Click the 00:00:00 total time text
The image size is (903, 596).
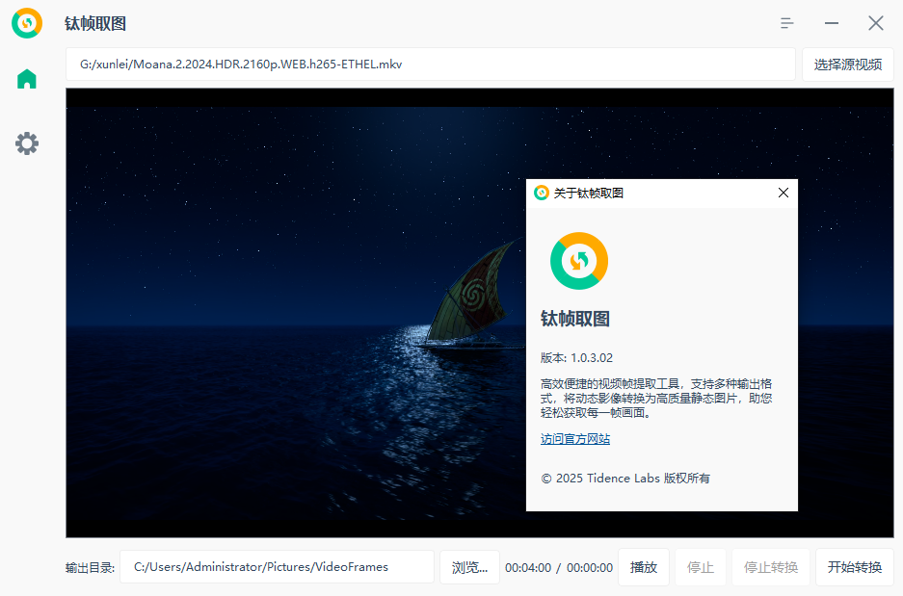(590, 568)
